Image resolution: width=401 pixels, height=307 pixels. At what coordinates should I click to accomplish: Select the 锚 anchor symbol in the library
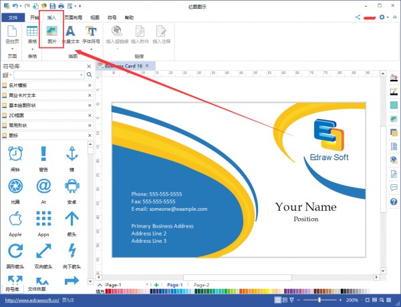point(72,157)
